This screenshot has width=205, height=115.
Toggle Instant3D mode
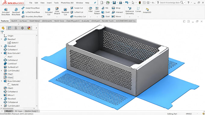(x=147, y=11)
